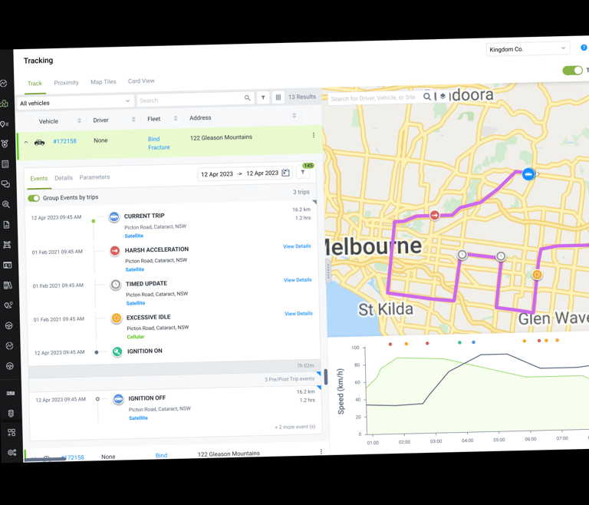
Task: Open the document report sidebar icon
Action: click(6, 224)
